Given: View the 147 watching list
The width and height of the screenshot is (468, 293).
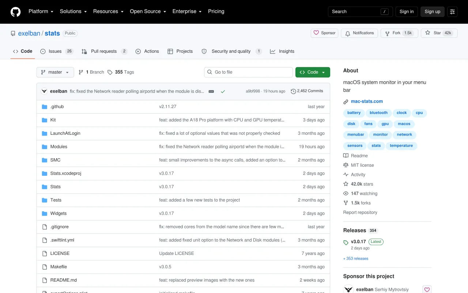Looking at the screenshot, I should pos(361,193).
